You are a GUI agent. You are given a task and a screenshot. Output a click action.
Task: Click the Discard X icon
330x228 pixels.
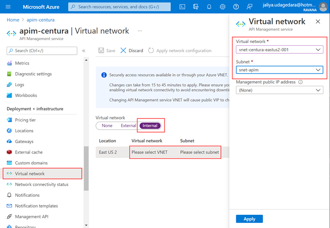coord(123,50)
